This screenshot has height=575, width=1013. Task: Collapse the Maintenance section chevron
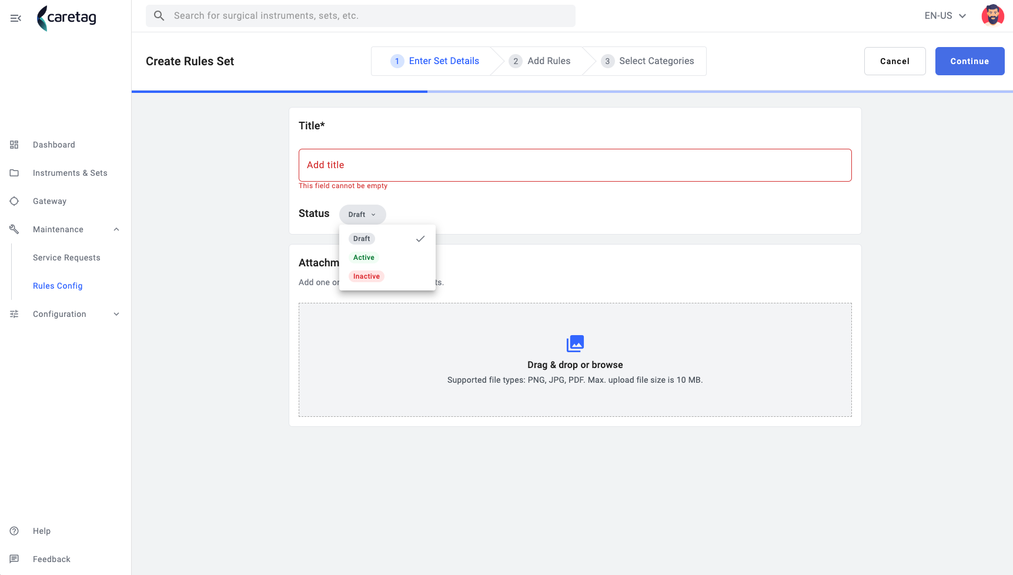pyautogui.click(x=116, y=229)
